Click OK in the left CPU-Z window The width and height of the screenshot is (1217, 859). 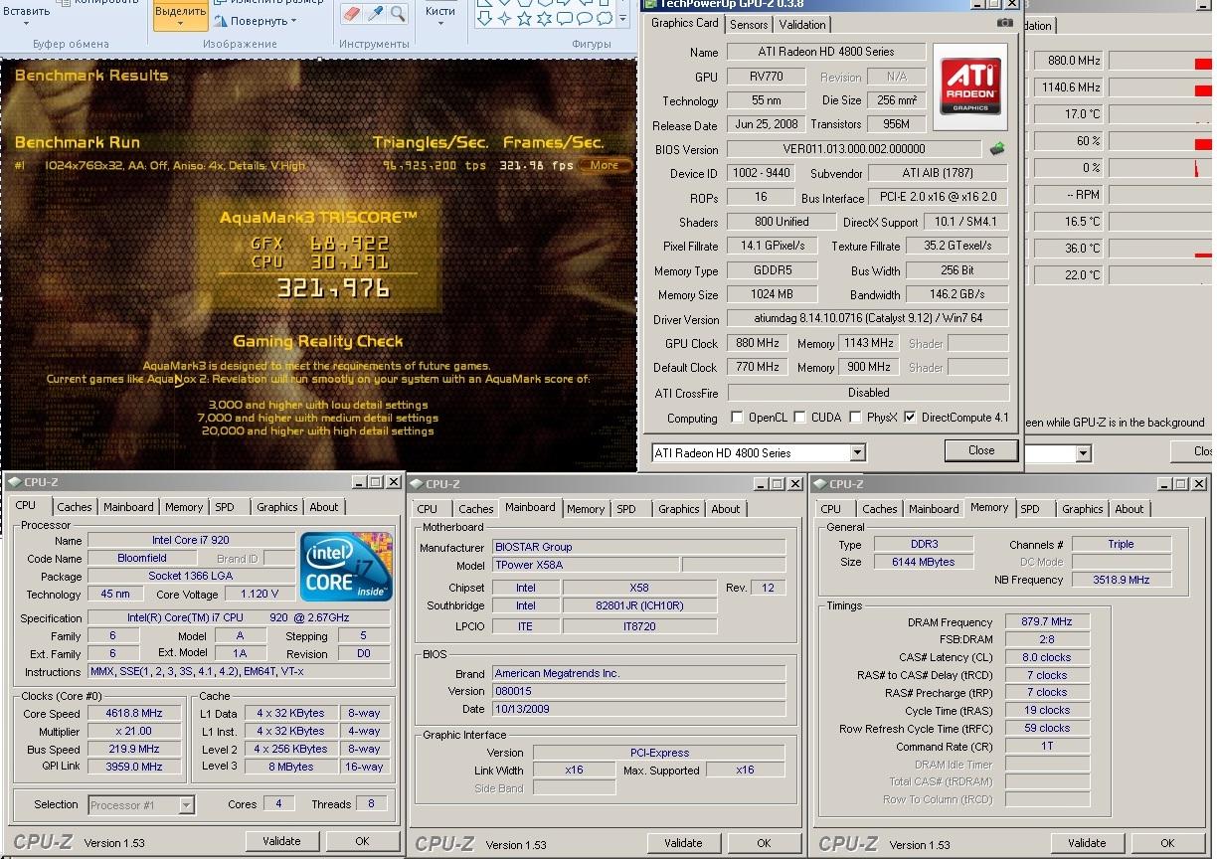coord(362,841)
